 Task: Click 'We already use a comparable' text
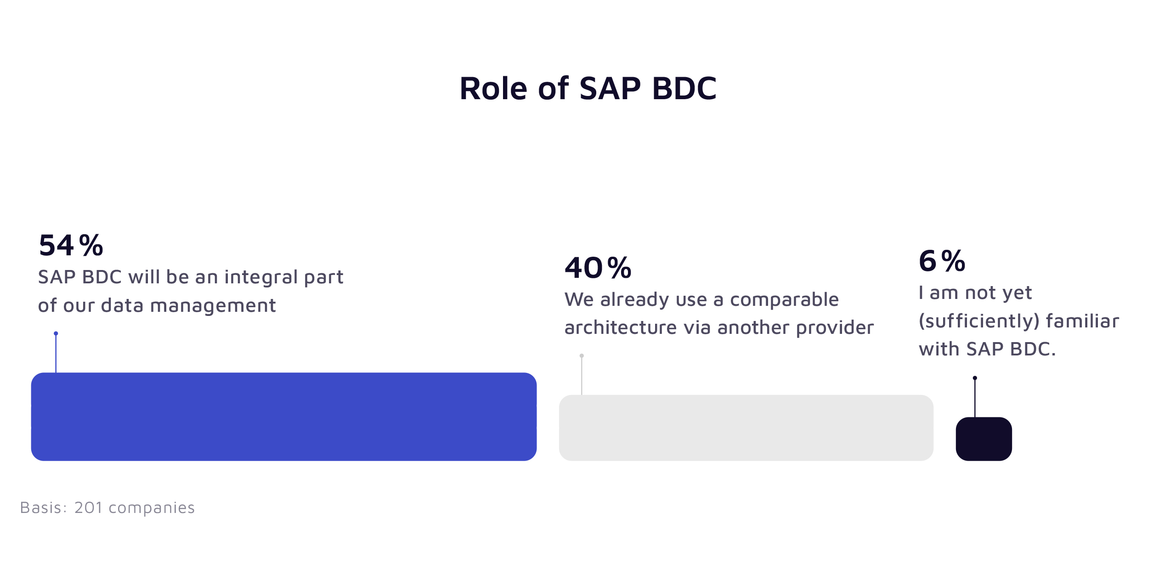tap(701, 299)
